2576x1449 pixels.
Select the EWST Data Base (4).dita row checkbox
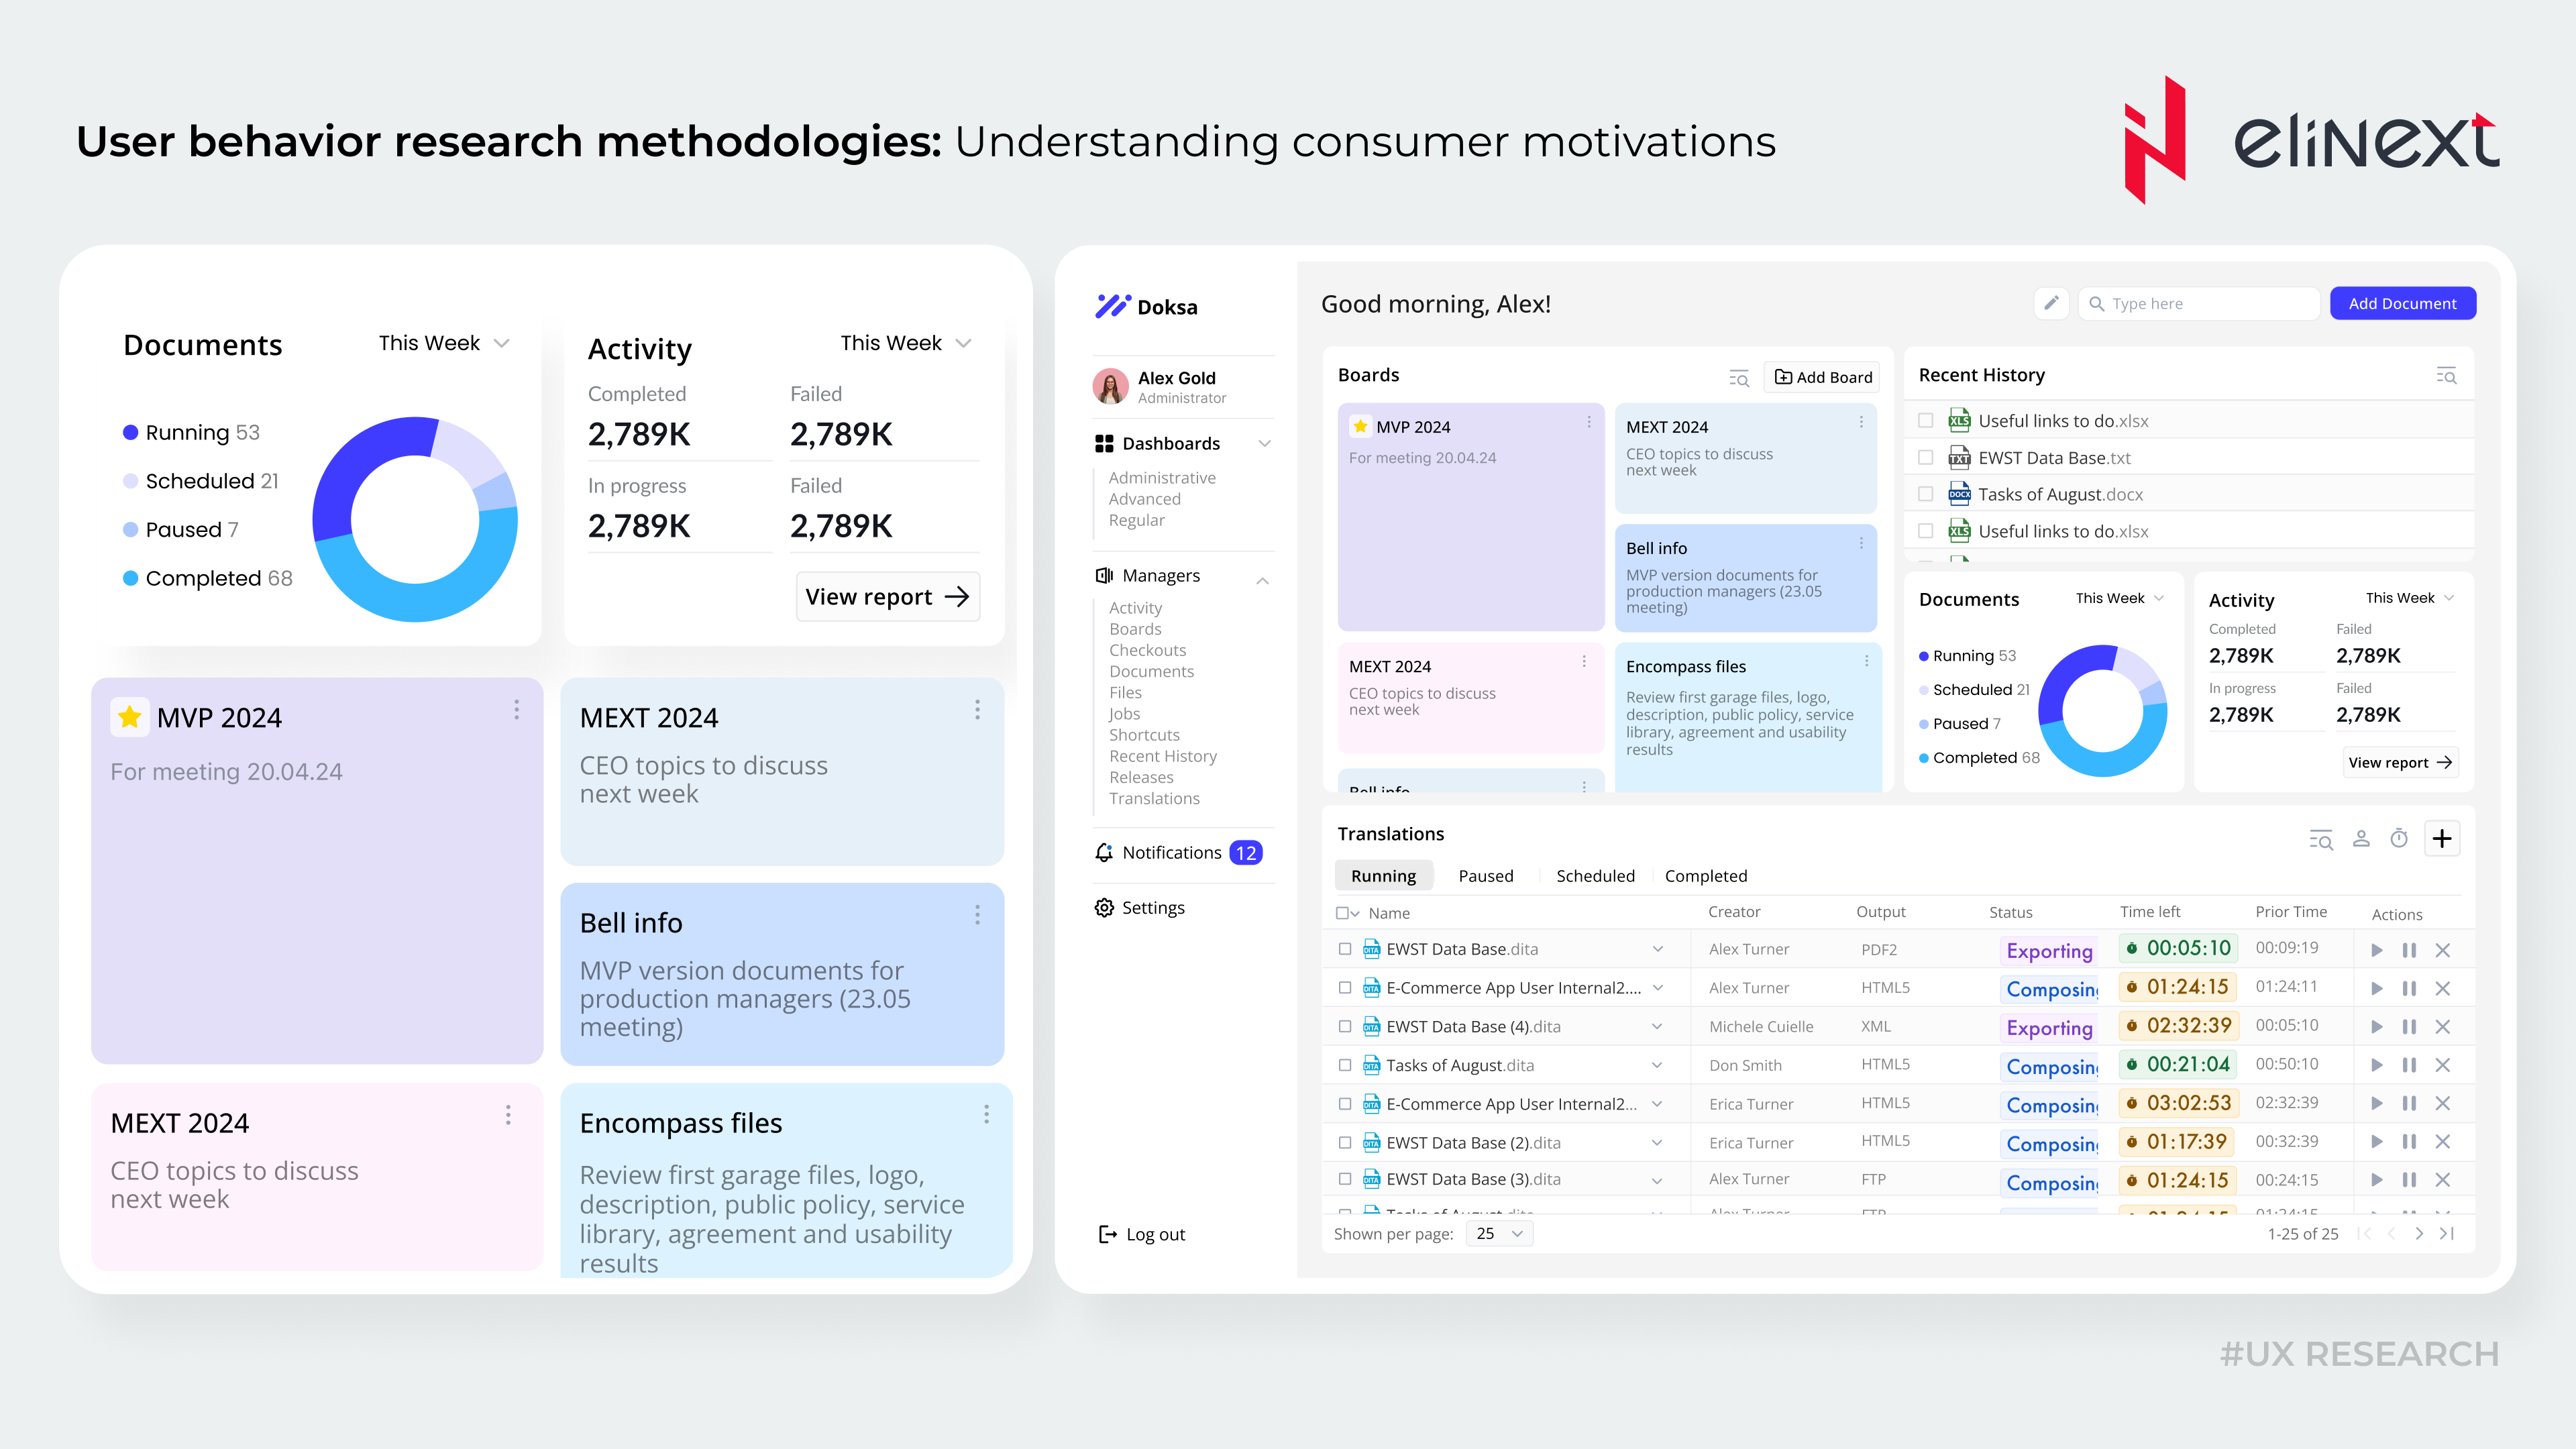point(1345,1027)
